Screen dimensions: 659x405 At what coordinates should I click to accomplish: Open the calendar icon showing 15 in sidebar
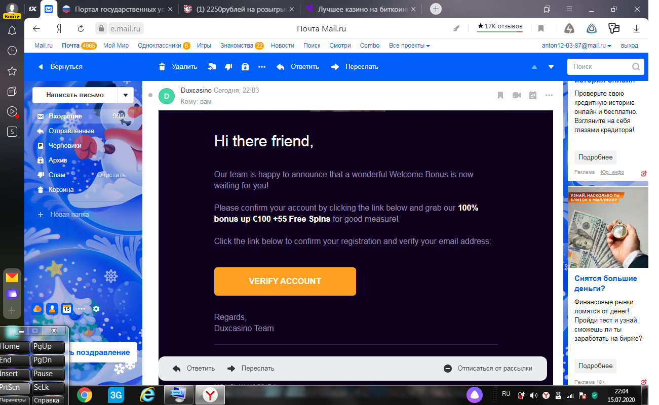tap(66, 309)
